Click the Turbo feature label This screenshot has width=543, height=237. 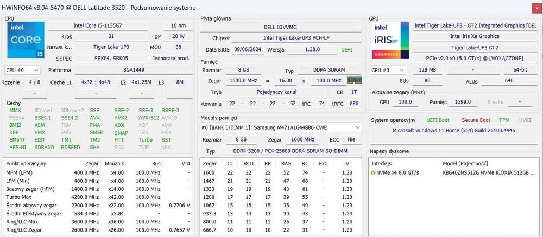(146, 140)
